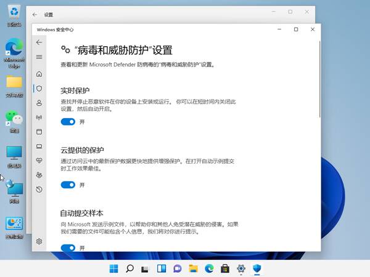Turn off 实时保护 toggle
The width and height of the screenshot is (370, 277).
68,122
